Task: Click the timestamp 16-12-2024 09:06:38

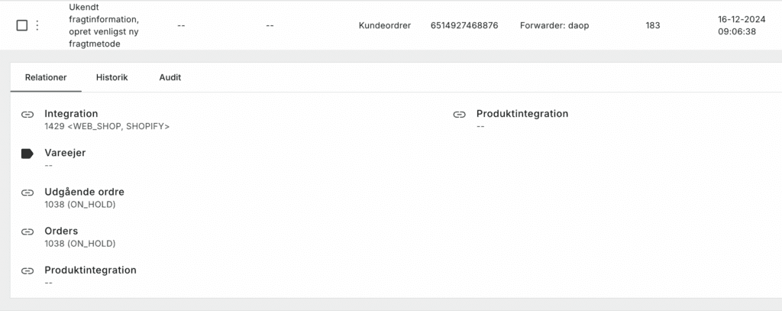Action: [x=737, y=25]
